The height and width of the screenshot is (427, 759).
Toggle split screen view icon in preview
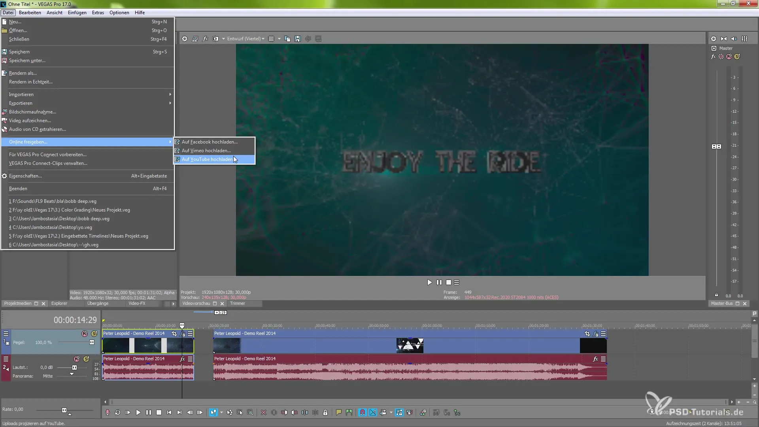click(x=215, y=39)
